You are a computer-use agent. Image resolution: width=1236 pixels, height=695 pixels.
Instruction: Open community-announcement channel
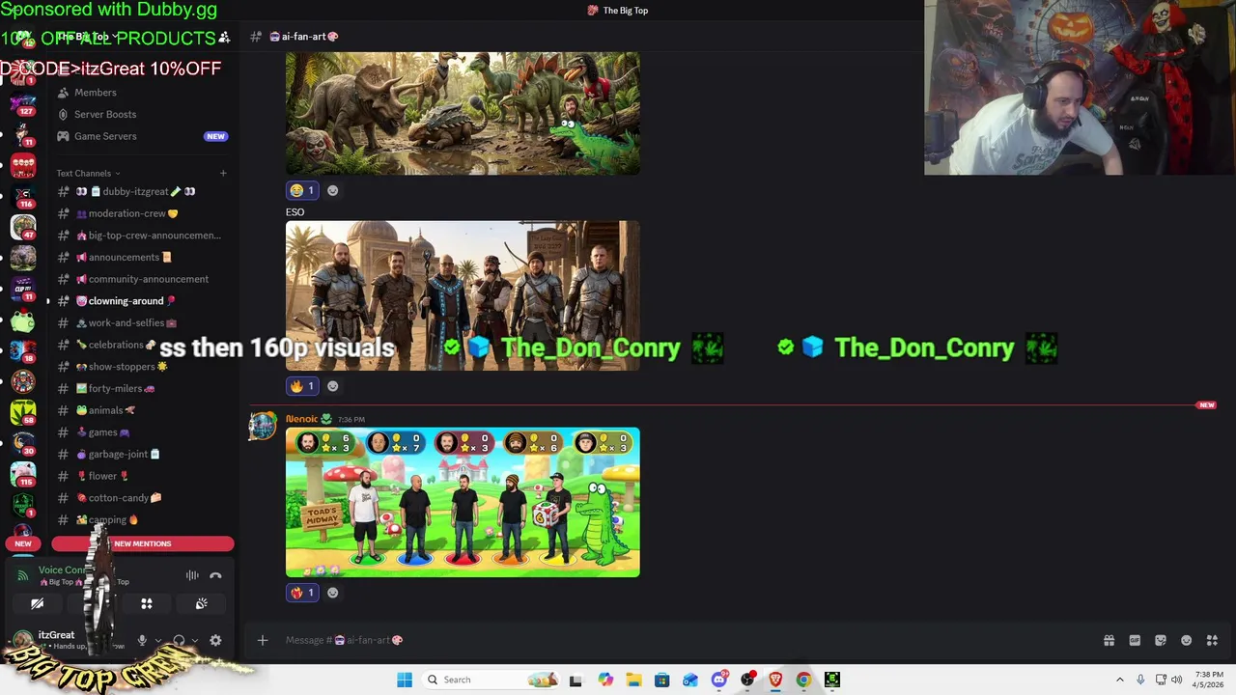click(142, 279)
